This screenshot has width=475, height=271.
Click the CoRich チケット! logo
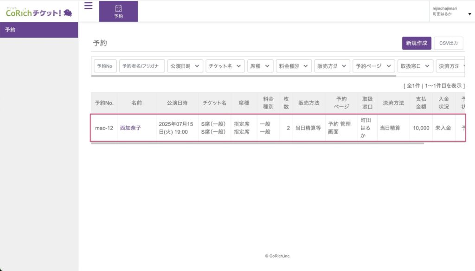click(x=39, y=13)
